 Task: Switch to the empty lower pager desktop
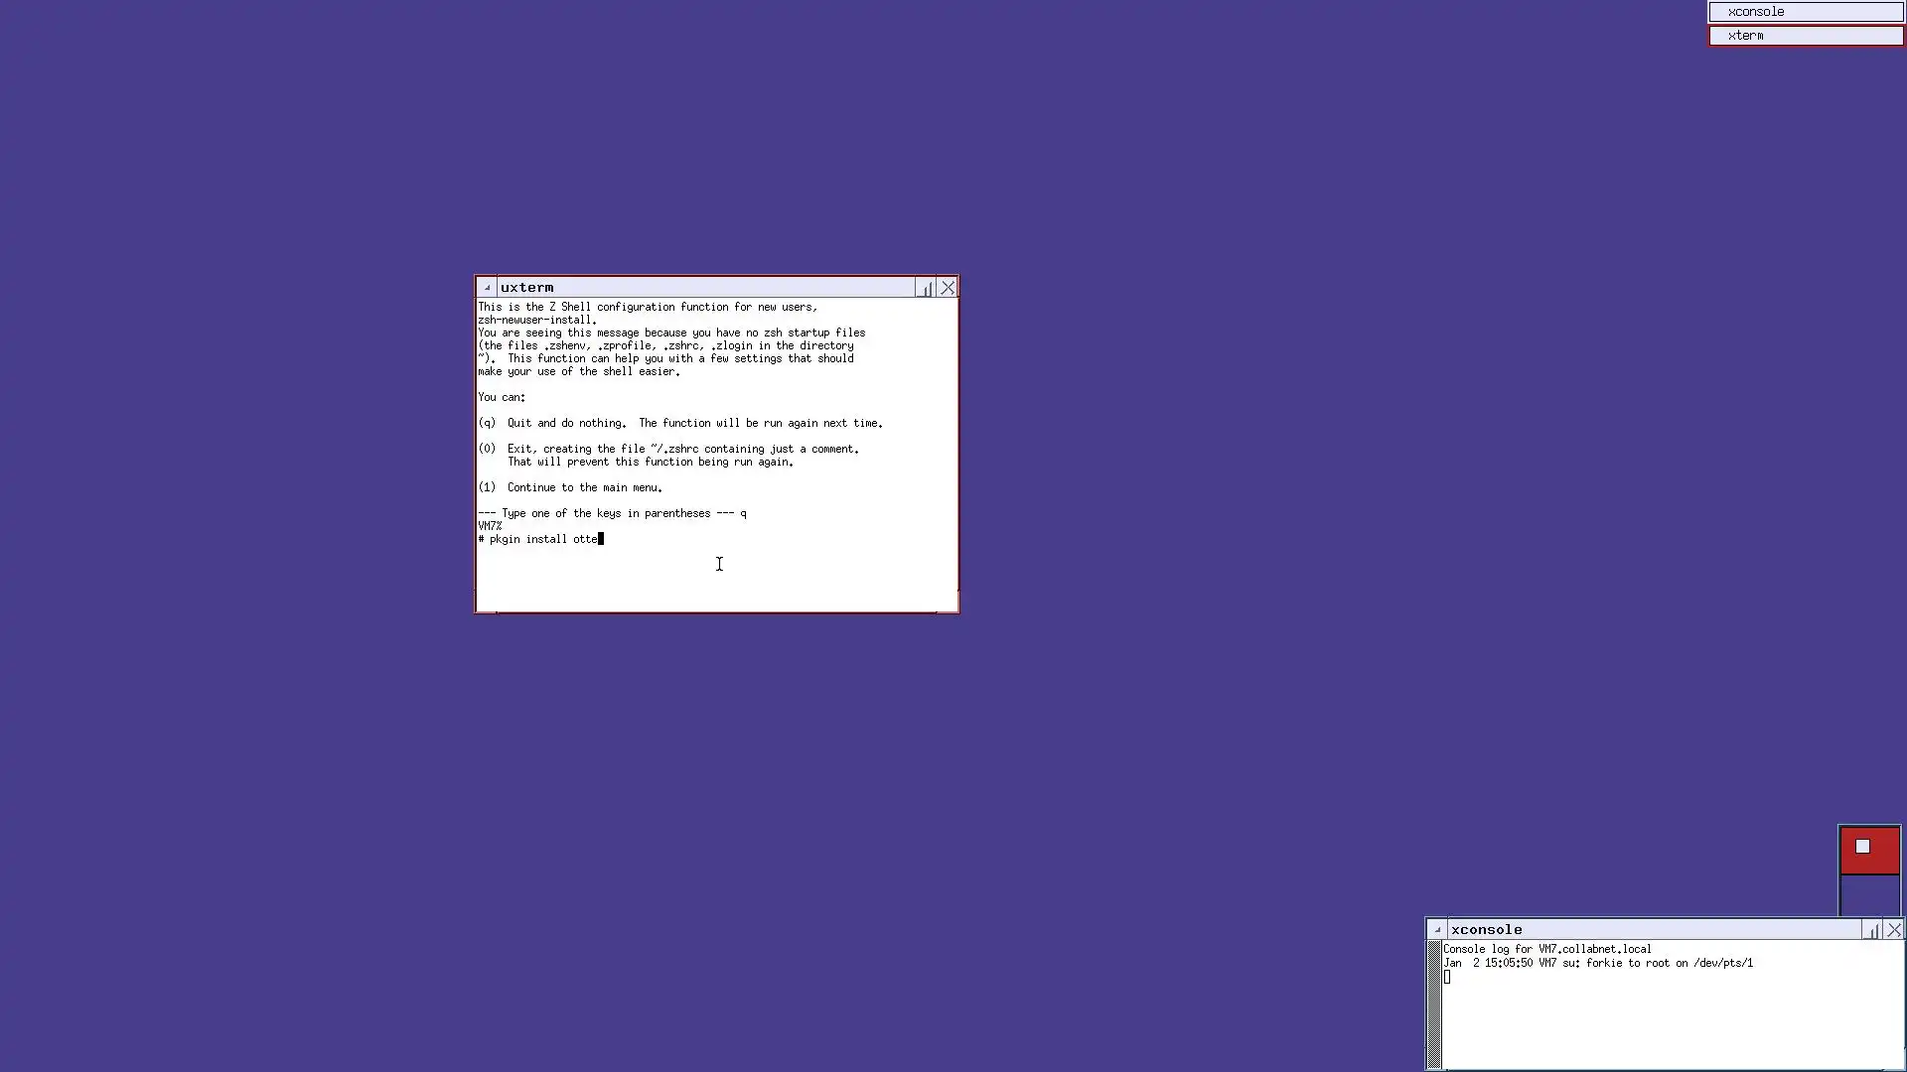tap(1869, 895)
